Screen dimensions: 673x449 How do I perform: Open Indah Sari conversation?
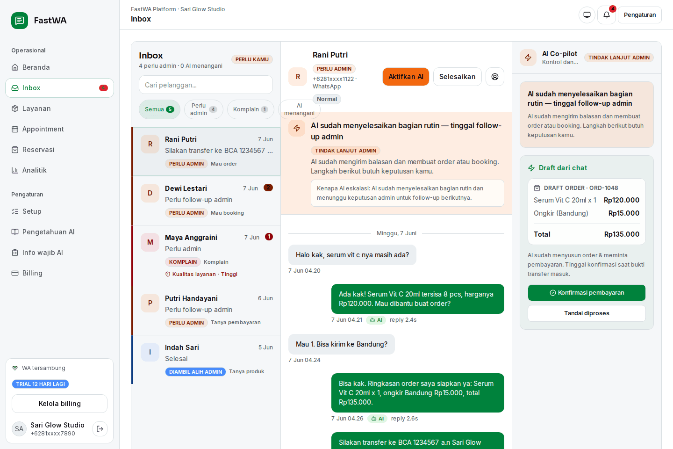coord(206,360)
